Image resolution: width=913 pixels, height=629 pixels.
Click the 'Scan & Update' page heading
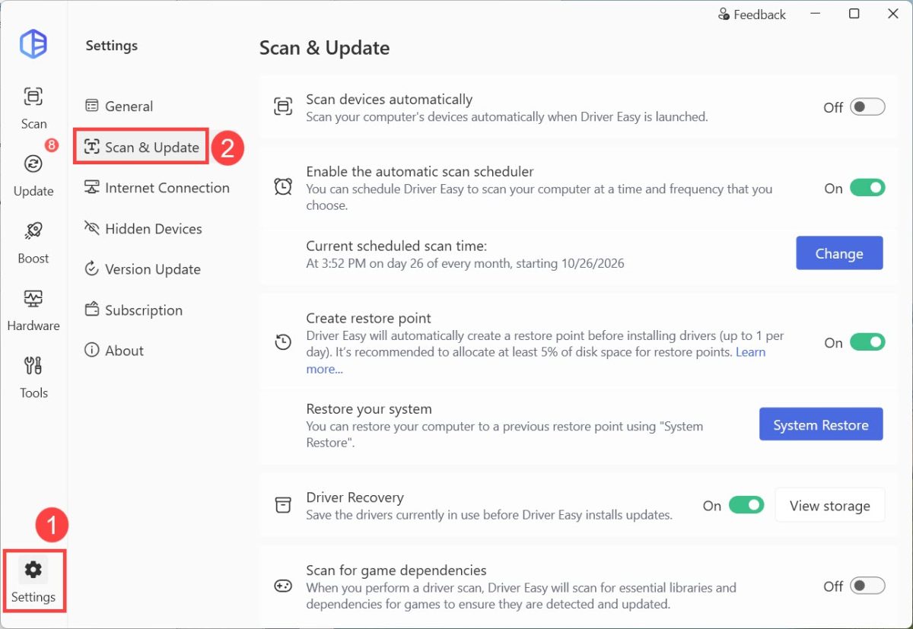click(x=324, y=48)
